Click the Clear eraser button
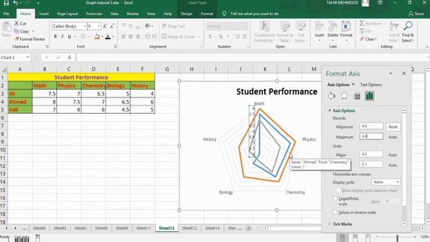430x242 pixels. tap(368, 39)
